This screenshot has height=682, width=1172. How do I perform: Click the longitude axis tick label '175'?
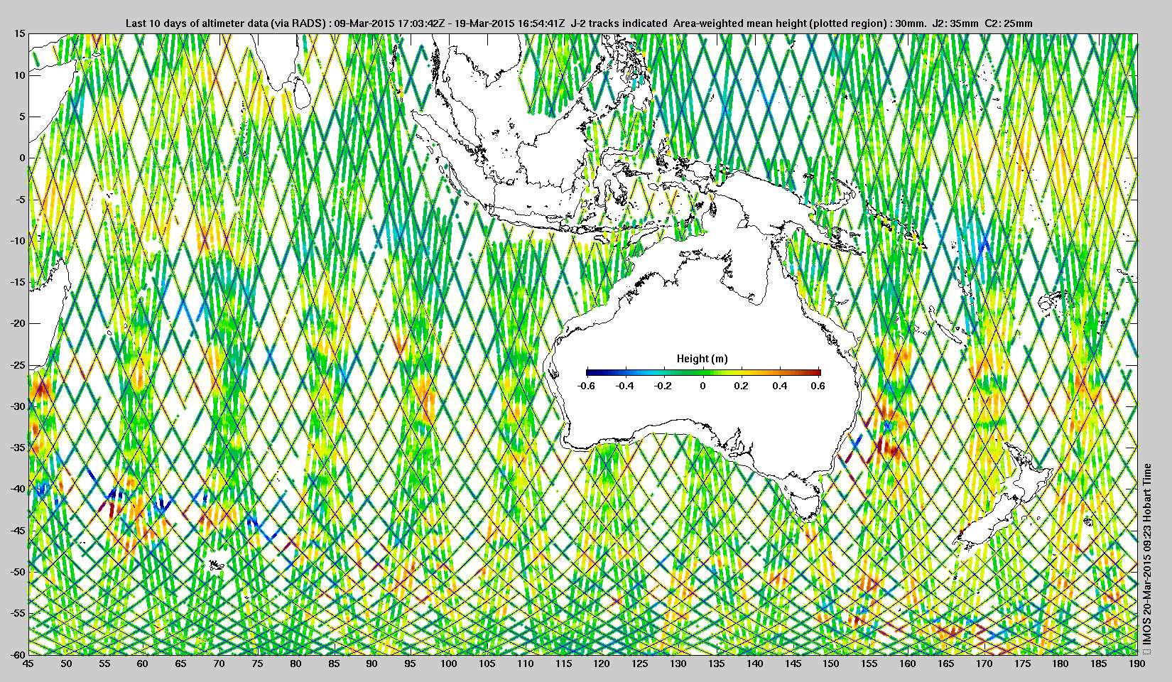[x=1022, y=664]
